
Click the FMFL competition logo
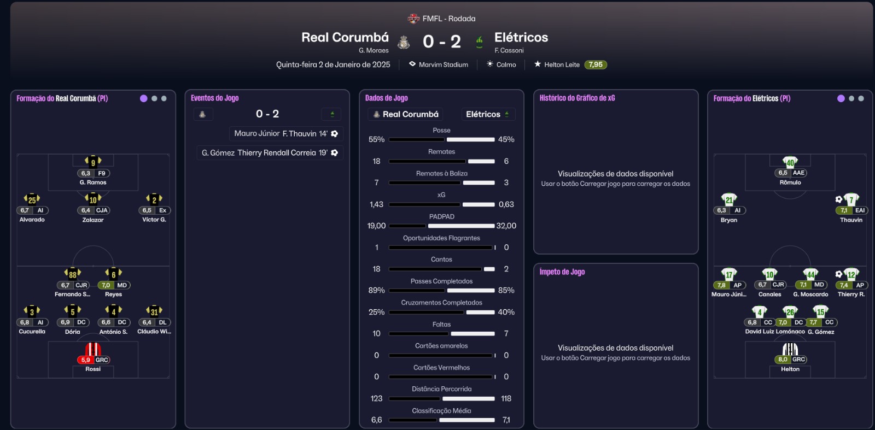[x=413, y=19]
